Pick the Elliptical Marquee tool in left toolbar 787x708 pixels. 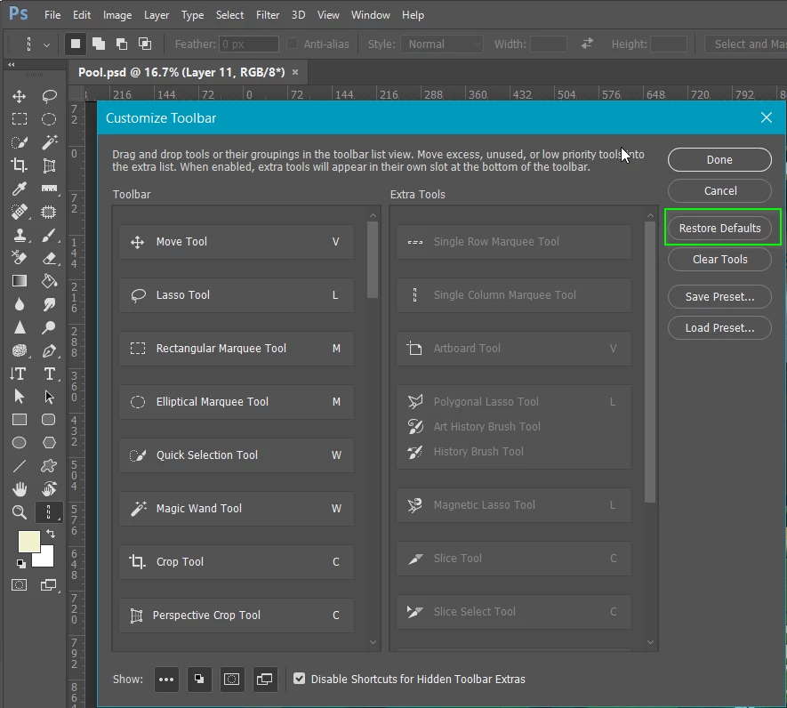[x=49, y=119]
